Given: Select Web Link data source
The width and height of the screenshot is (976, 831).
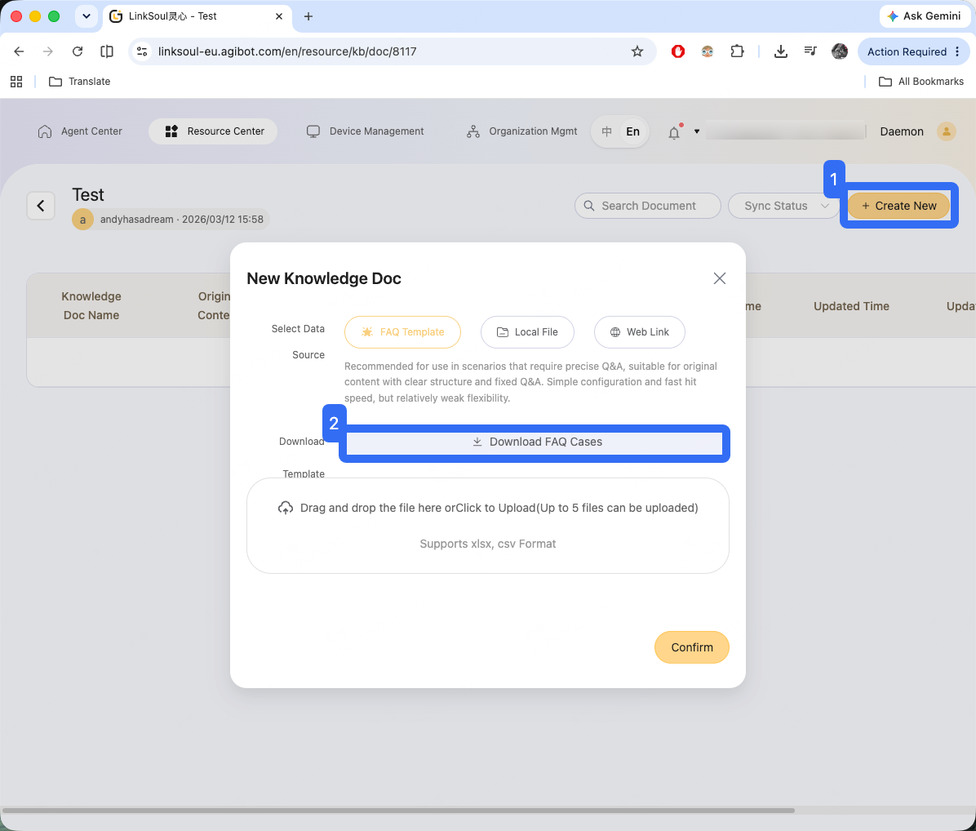Looking at the screenshot, I should [x=640, y=331].
